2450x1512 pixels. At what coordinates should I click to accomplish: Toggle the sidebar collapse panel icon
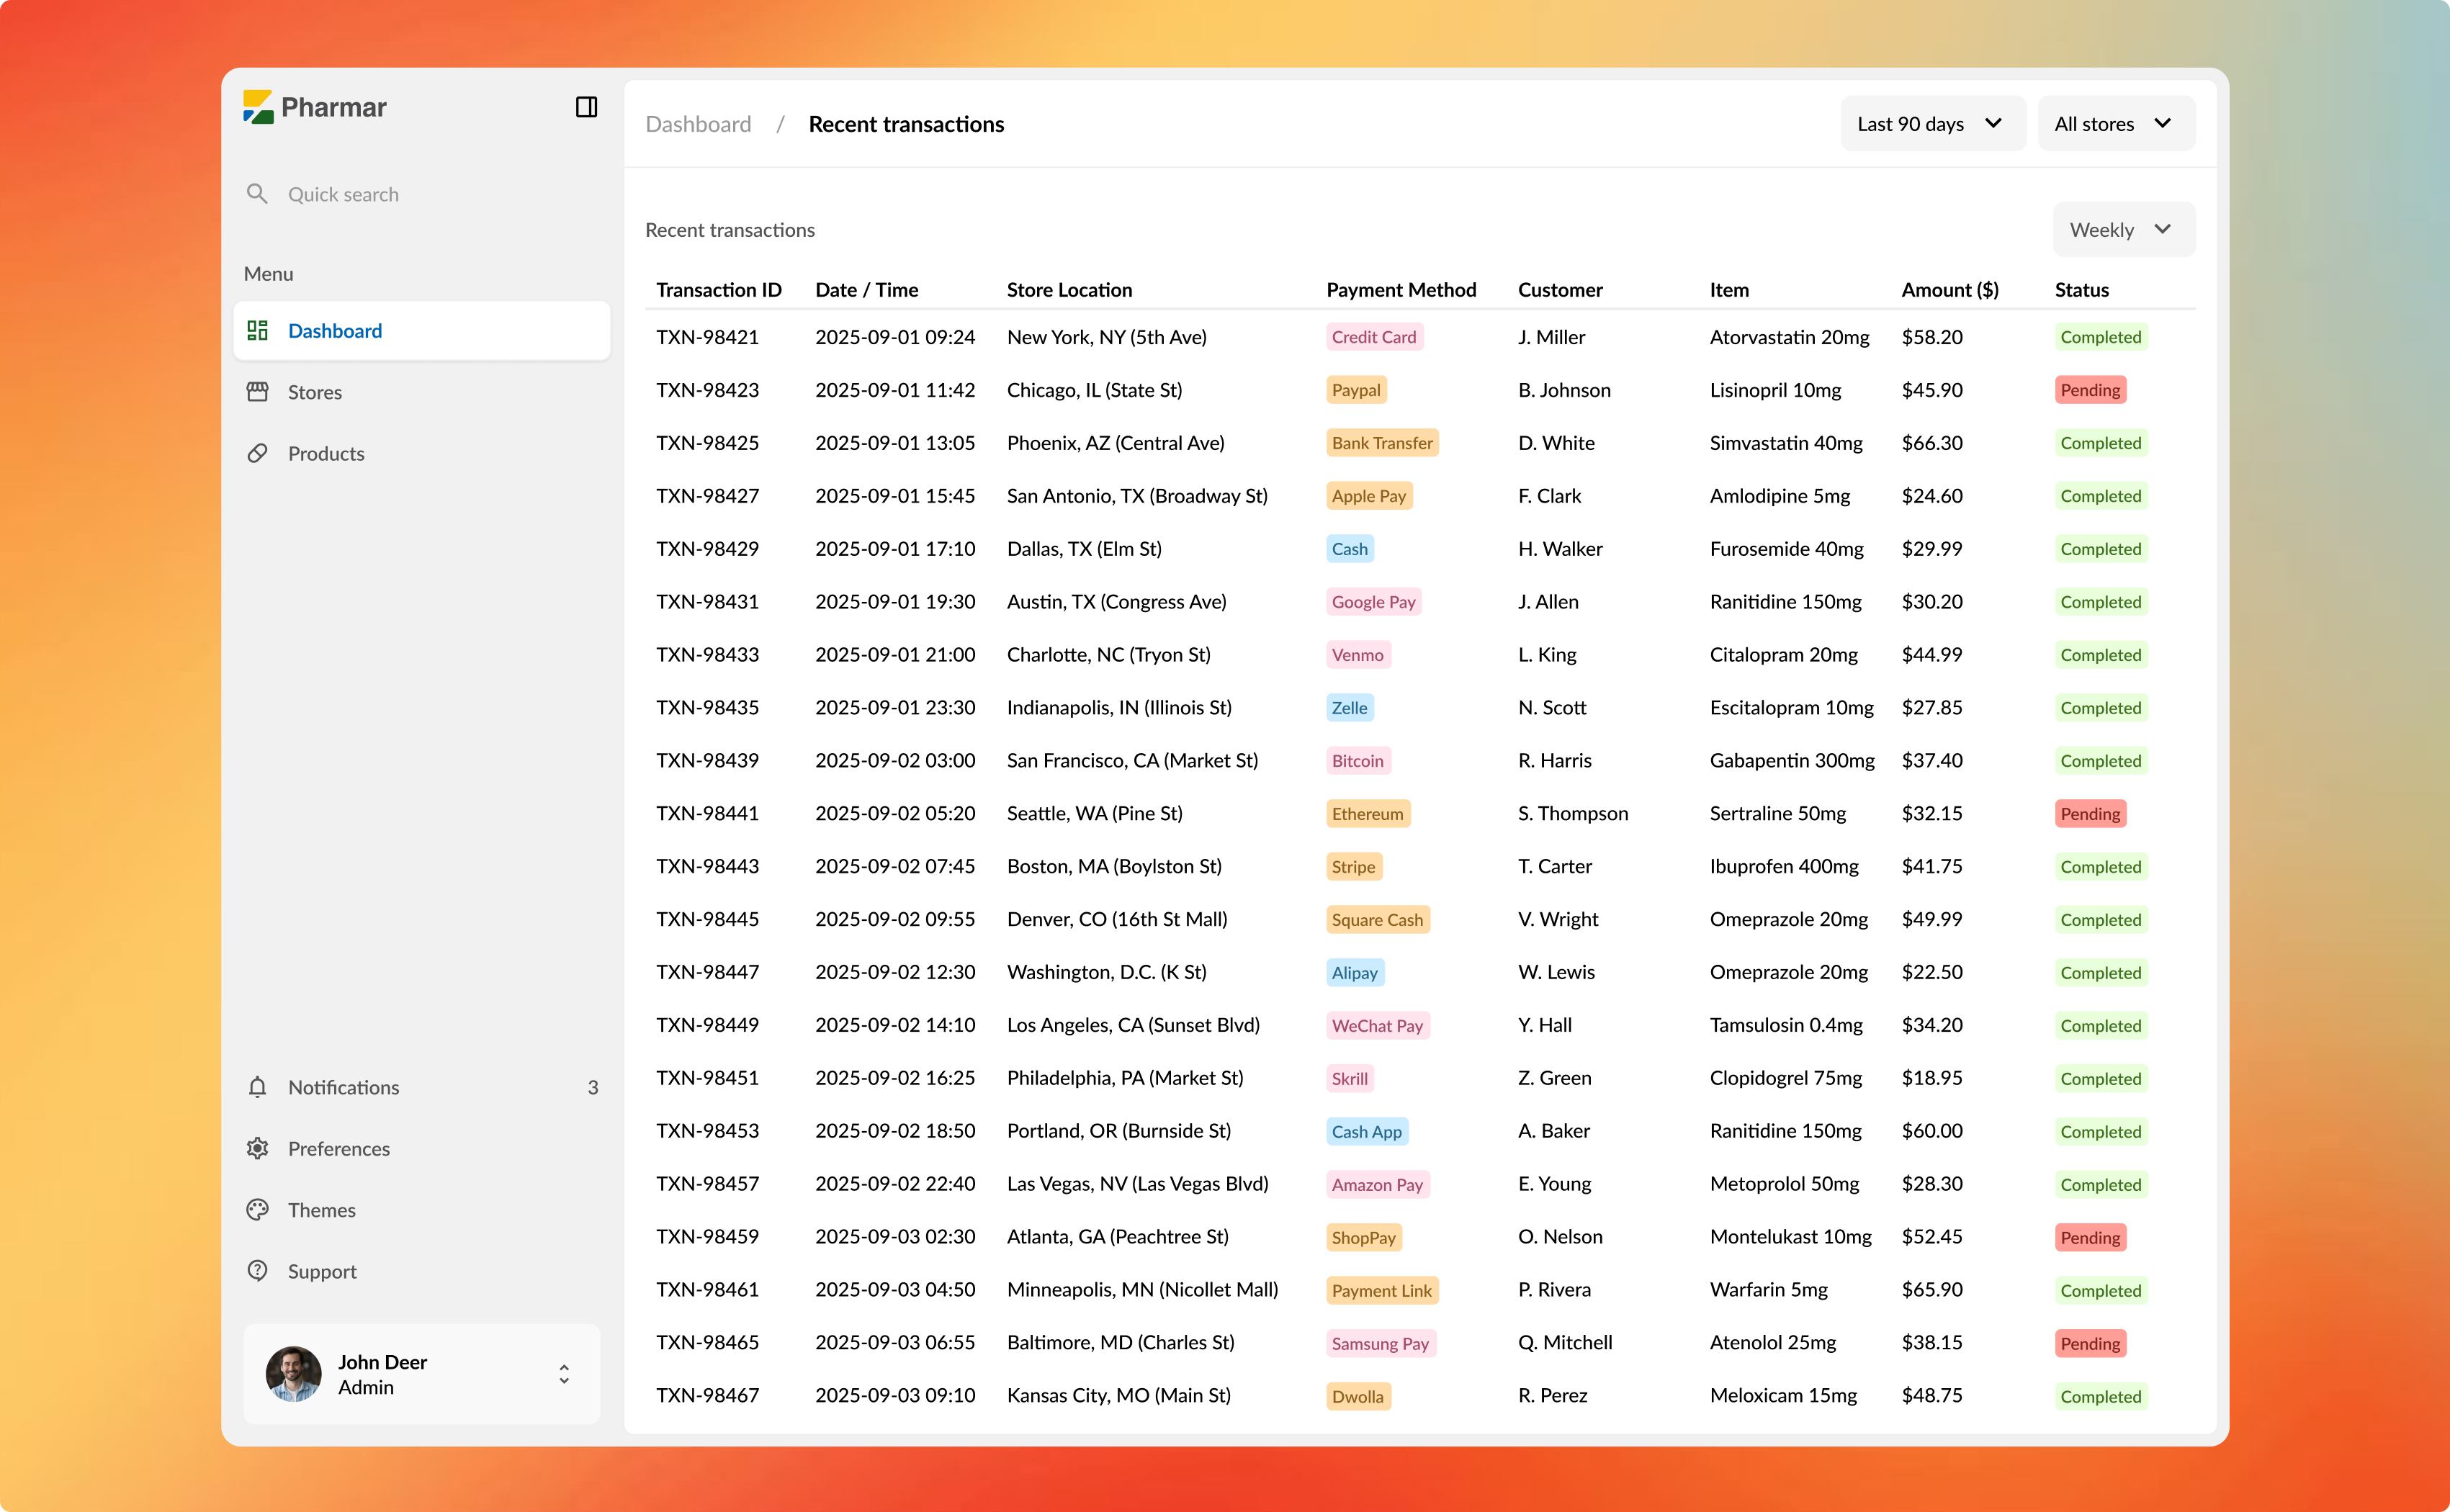pyautogui.click(x=586, y=107)
